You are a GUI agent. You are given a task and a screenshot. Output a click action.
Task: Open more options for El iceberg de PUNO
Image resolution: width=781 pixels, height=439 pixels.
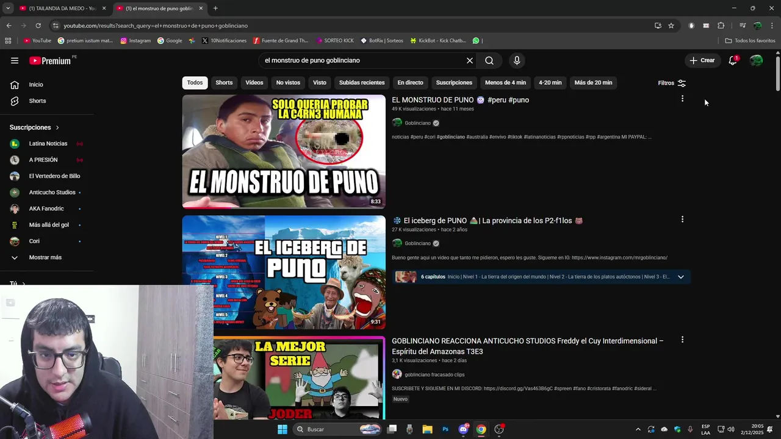(682, 220)
